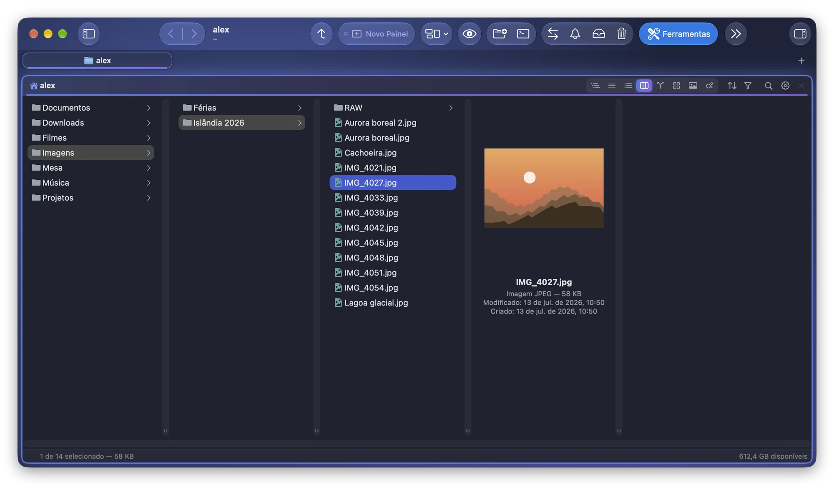The height and width of the screenshot is (485, 834).
Task: Open the Ferramentas tools button
Action: [678, 34]
